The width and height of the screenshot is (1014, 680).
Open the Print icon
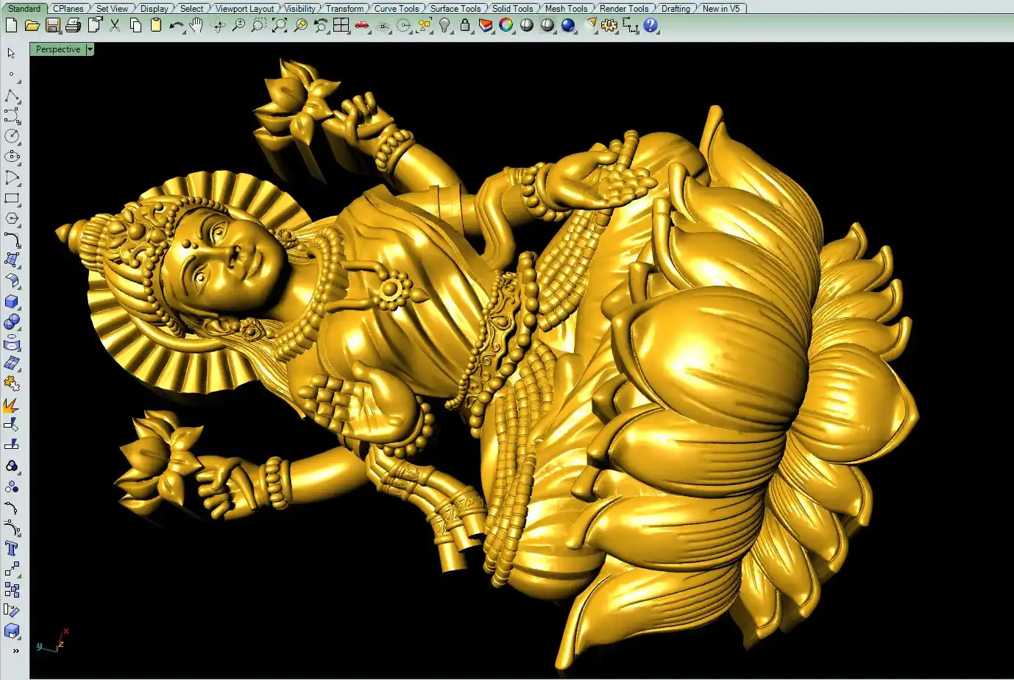73,26
